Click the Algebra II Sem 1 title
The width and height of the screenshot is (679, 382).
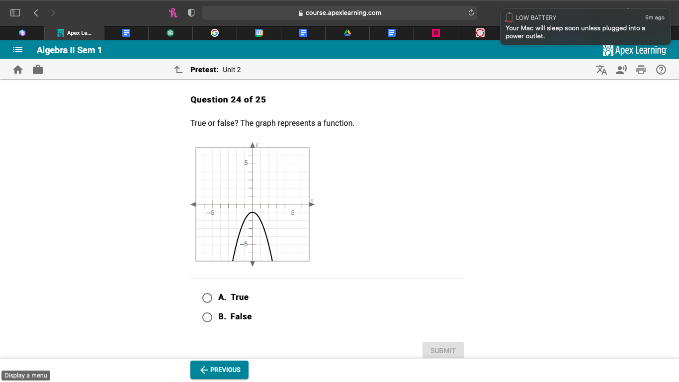click(x=69, y=50)
